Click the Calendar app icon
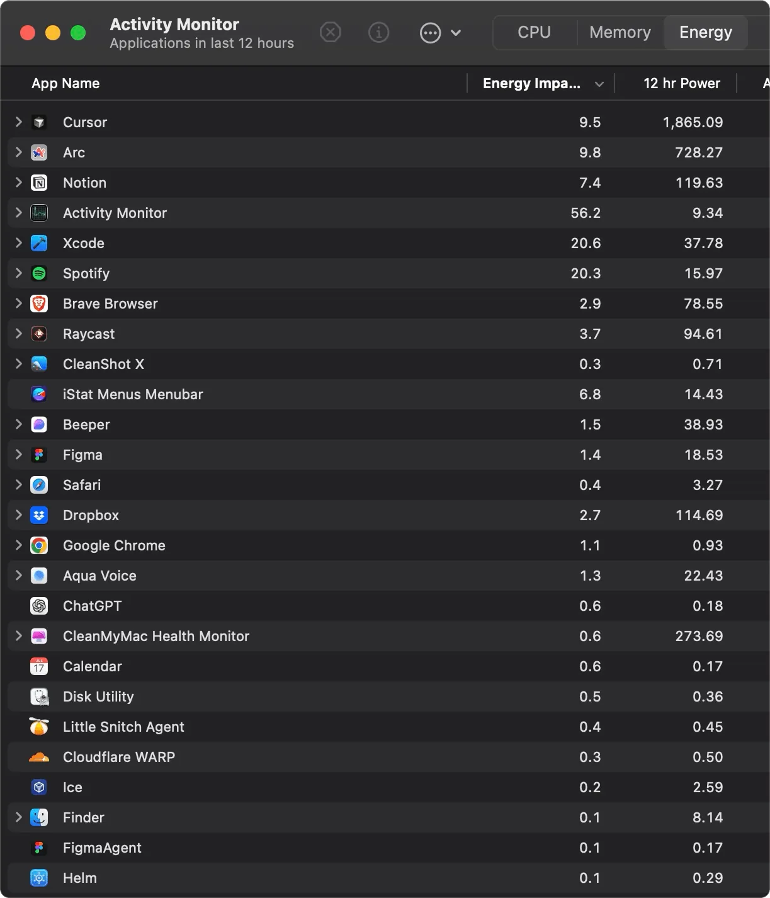The height and width of the screenshot is (898, 770). coord(39,666)
